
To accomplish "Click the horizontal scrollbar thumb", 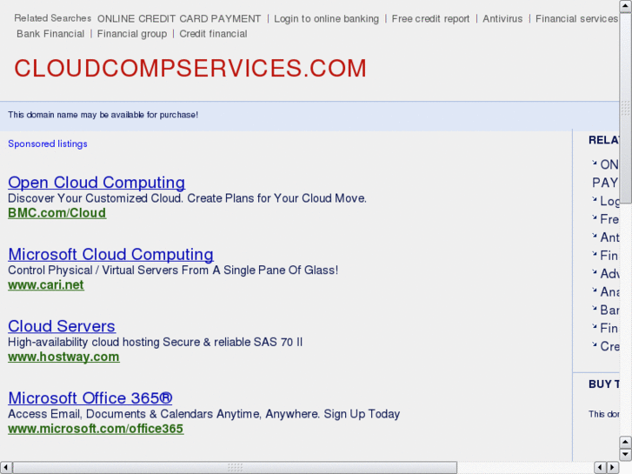I will (x=235, y=468).
